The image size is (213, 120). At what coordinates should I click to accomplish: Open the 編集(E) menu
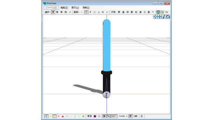pos(64,8)
